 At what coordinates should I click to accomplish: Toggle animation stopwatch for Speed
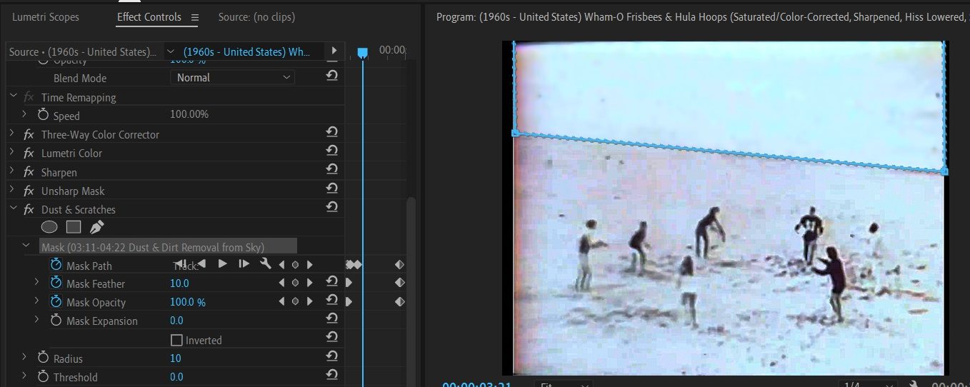tap(42, 115)
